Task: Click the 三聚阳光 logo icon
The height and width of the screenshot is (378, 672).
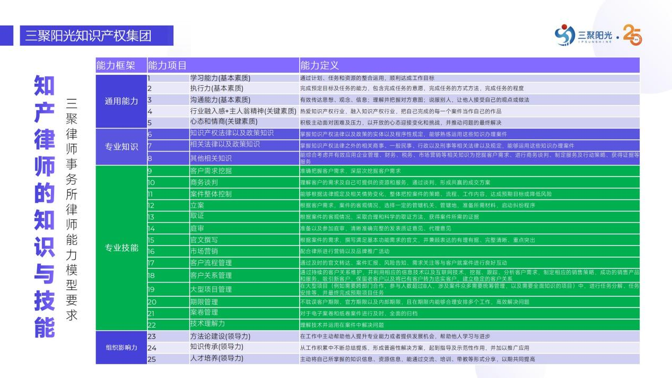Action: [x=565, y=35]
